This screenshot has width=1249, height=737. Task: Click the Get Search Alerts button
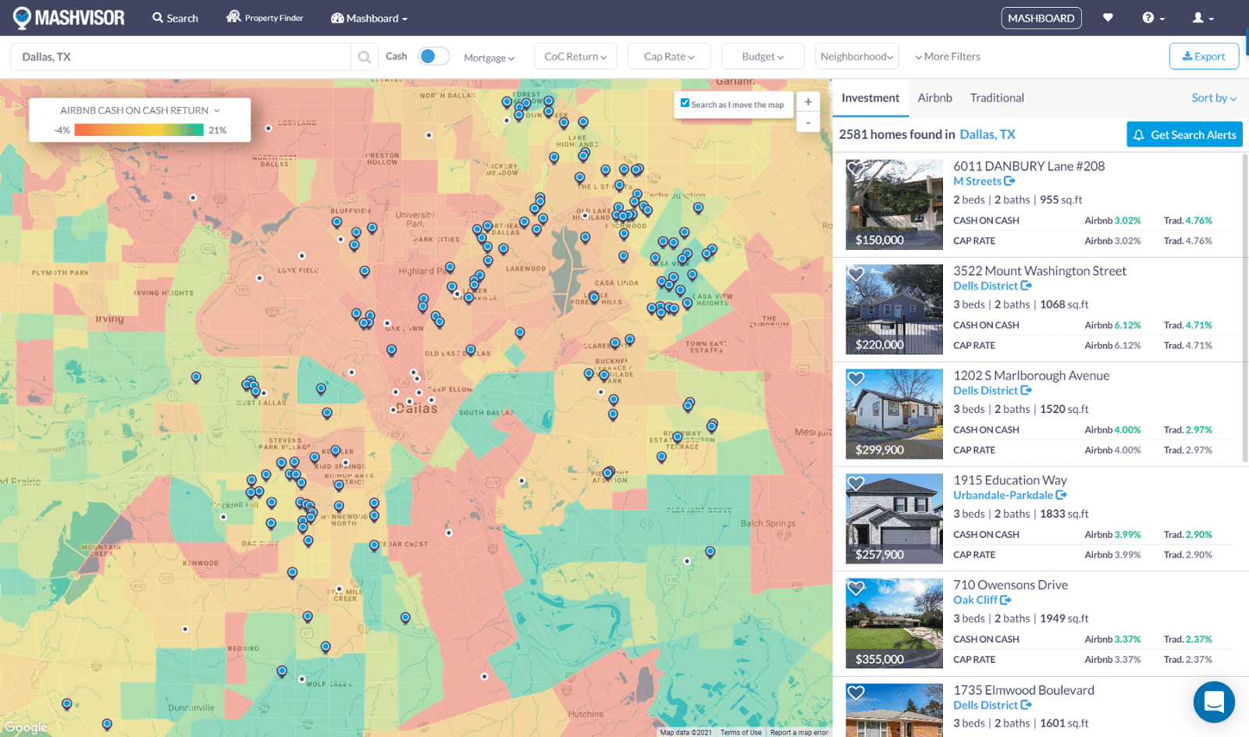(1184, 134)
